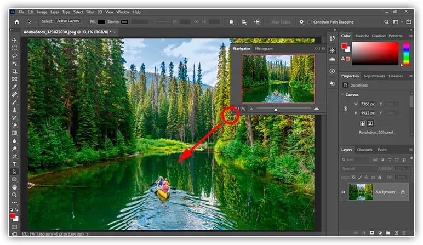Toggle canvas landscape orientation button
The width and height of the screenshot is (423, 245).
coord(370,123)
